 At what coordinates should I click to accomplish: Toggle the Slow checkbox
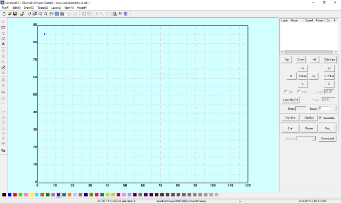pyautogui.click(x=285, y=91)
